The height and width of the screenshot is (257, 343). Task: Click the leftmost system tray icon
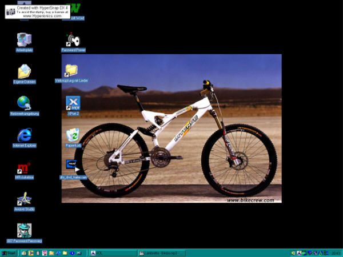293,252
